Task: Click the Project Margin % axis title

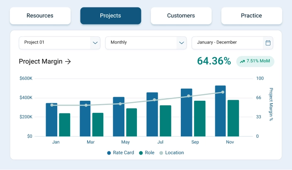Action: pyautogui.click(x=271, y=104)
